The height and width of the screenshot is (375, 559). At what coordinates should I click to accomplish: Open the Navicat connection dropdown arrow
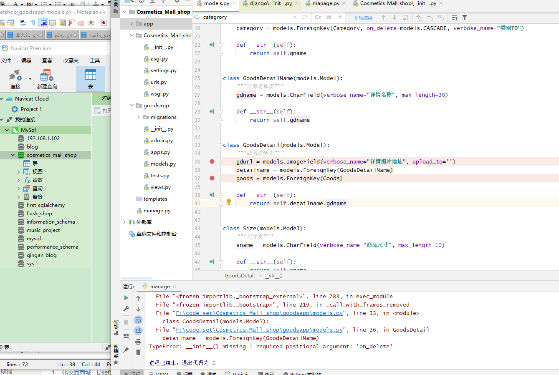click(x=30, y=78)
